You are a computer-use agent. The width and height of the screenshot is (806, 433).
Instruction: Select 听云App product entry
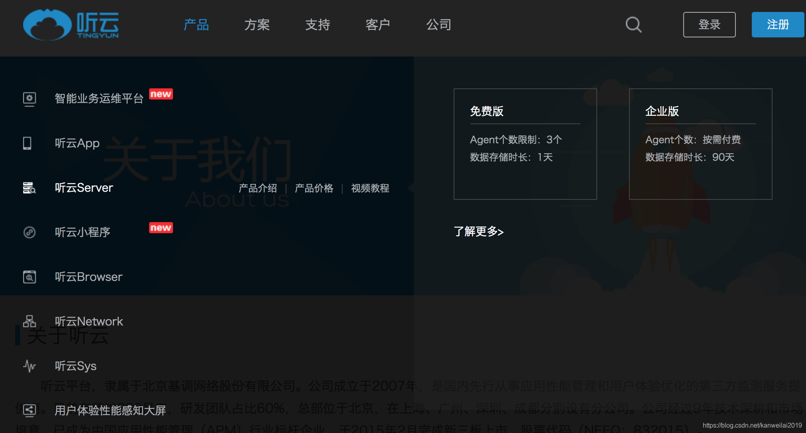click(77, 143)
